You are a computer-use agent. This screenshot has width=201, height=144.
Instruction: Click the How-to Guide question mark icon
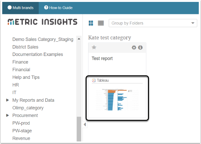pos(46,7)
